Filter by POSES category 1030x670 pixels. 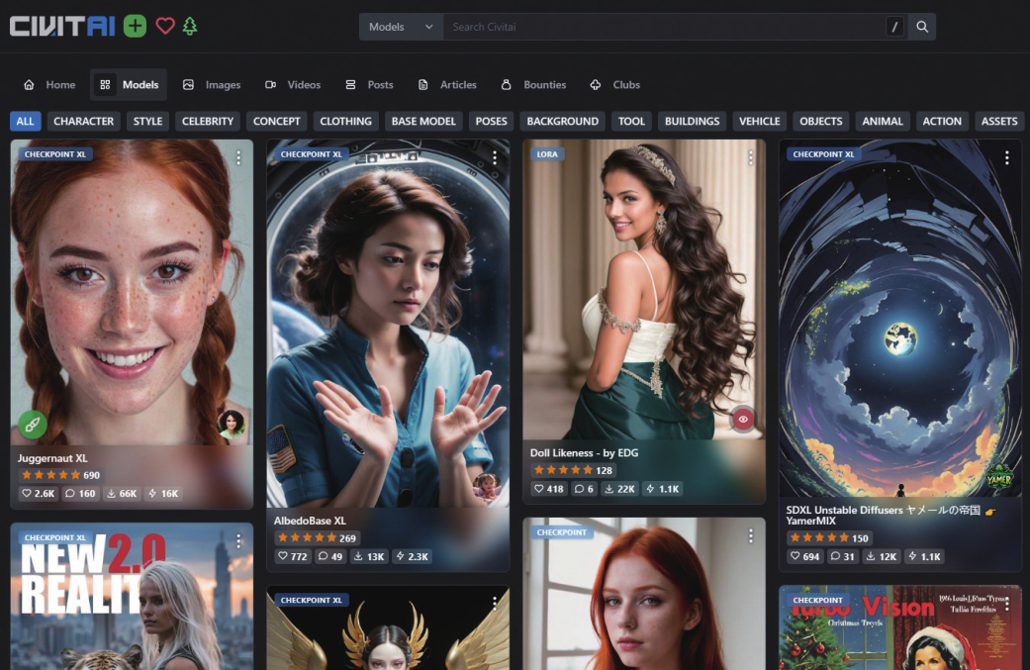click(x=492, y=121)
